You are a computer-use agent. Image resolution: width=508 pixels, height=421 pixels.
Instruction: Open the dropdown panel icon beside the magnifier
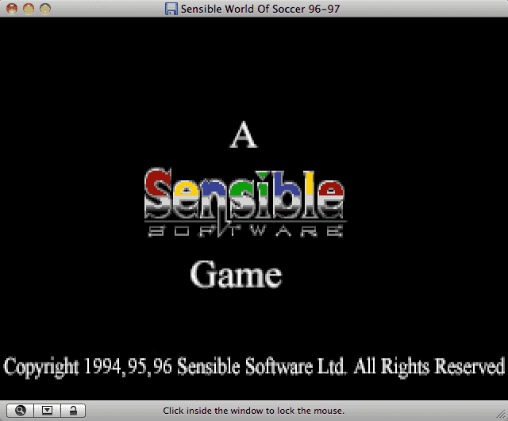(47, 411)
